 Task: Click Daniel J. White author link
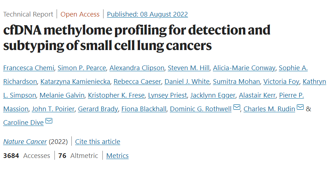point(187,81)
